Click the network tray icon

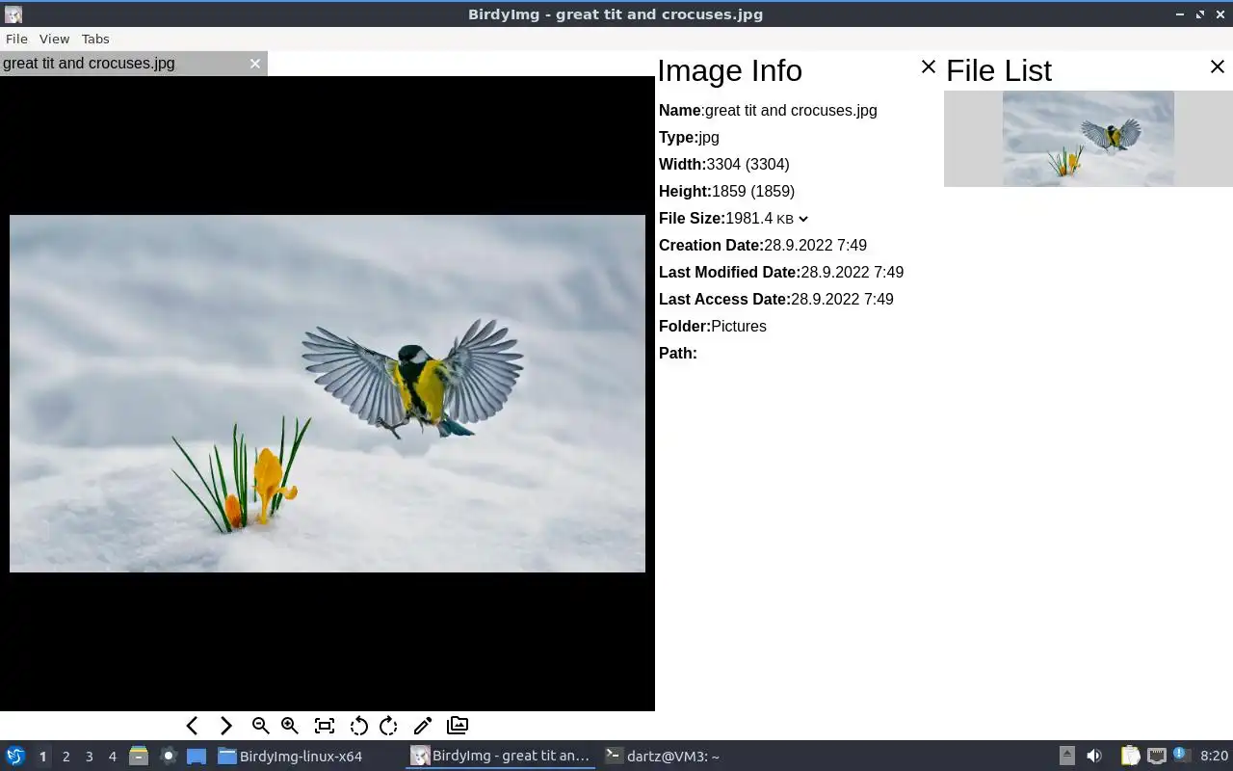pos(1156,757)
